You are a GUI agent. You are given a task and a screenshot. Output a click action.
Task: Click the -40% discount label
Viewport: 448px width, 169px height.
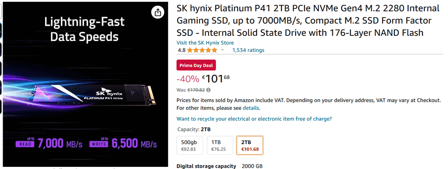(188, 79)
